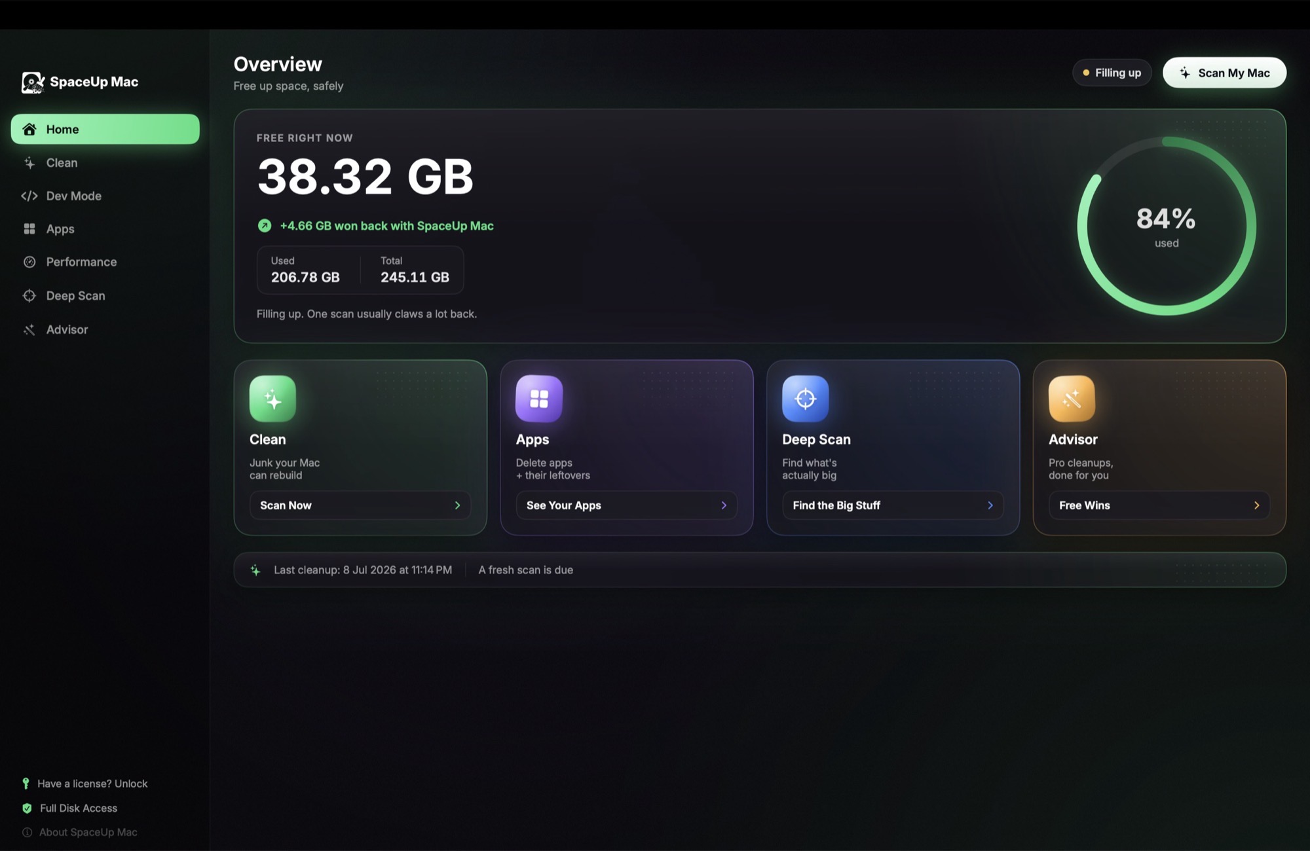Click the +4.66 GB won back text
1310x851 pixels.
pyautogui.click(x=386, y=226)
